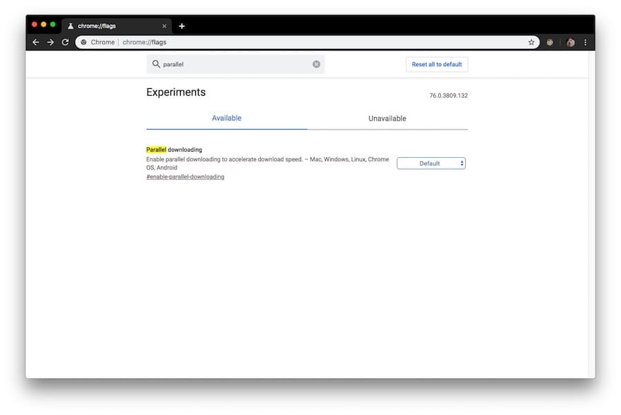Click the green maximize window button

[x=52, y=24]
